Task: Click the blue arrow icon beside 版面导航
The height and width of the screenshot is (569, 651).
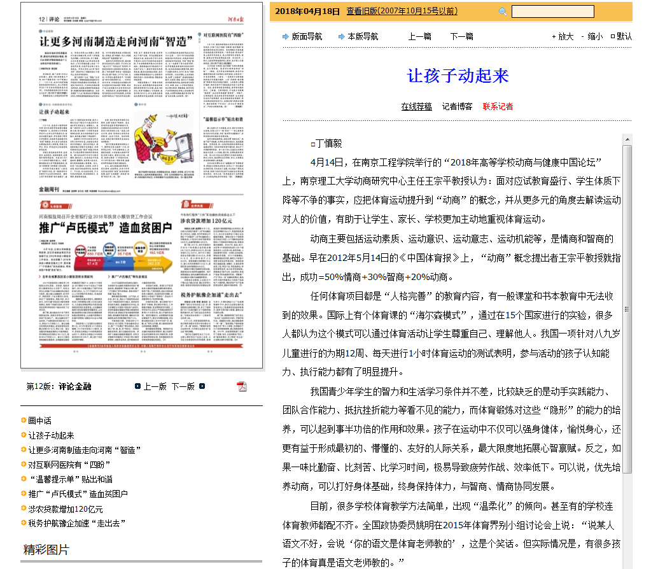Action: [x=286, y=36]
